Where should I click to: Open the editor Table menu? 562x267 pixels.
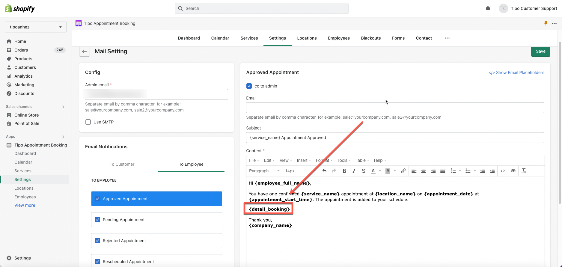click(362, 160)
